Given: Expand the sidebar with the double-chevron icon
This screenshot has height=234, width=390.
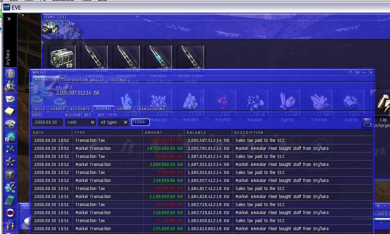Looking at the screenshot, I should point(9,19).
